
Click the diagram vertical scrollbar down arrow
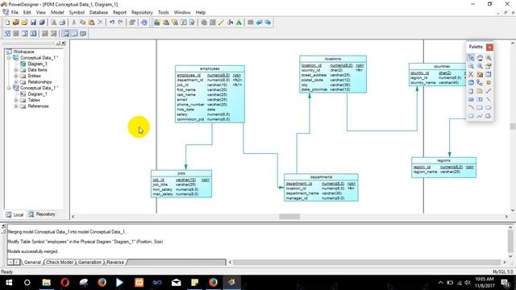pyautogui.click(x=513, y=210)
